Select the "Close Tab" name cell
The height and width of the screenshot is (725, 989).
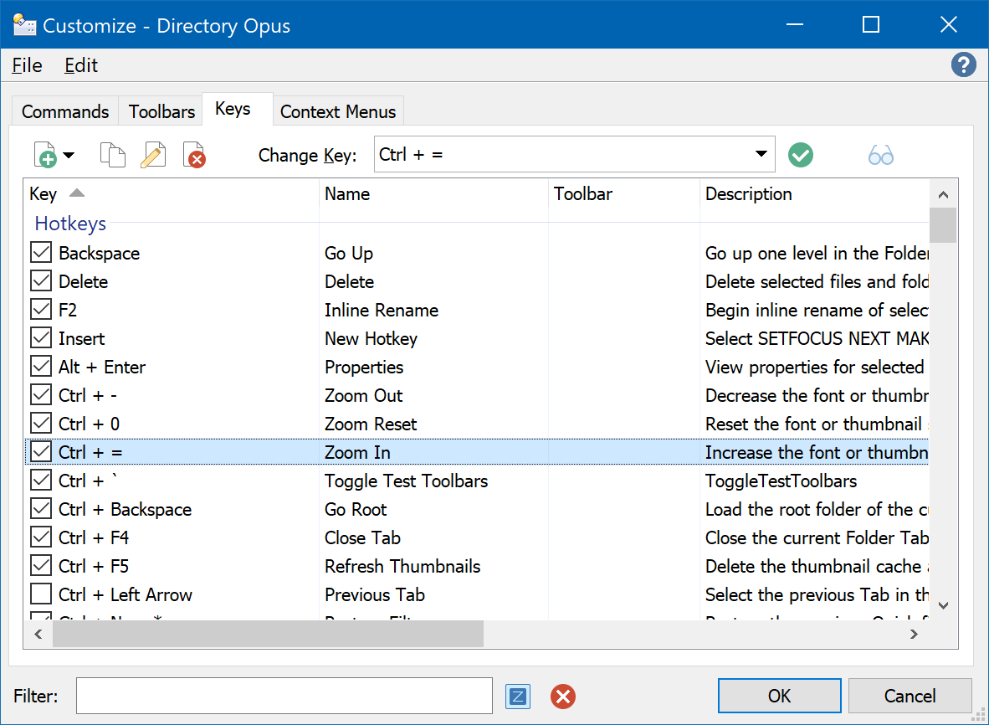pos(362,537)
